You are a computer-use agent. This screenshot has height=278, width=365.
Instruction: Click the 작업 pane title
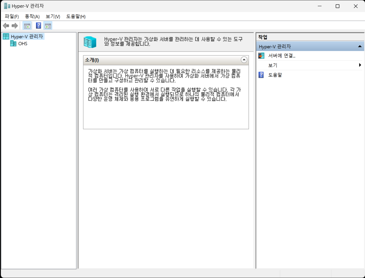click(x=263, y=37)
